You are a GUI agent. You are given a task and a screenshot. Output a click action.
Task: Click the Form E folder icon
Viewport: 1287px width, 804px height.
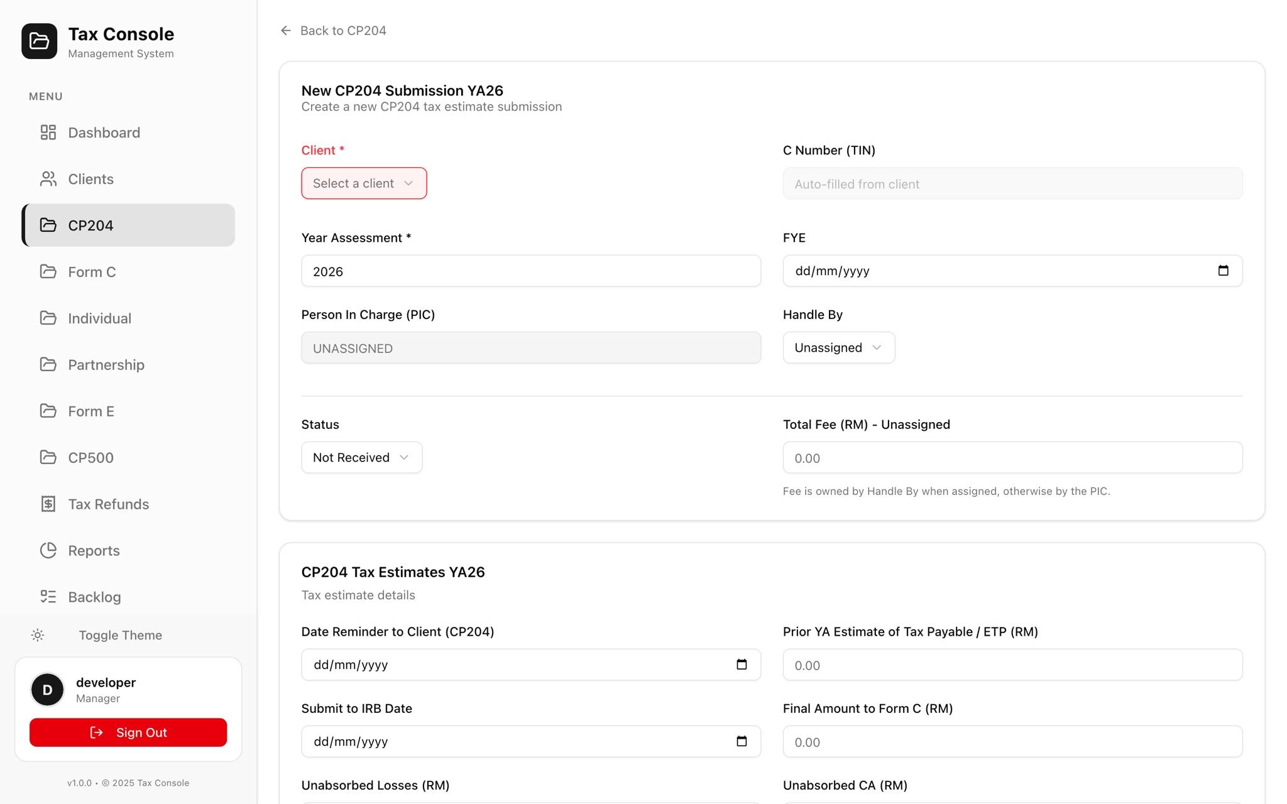[48, 411]
